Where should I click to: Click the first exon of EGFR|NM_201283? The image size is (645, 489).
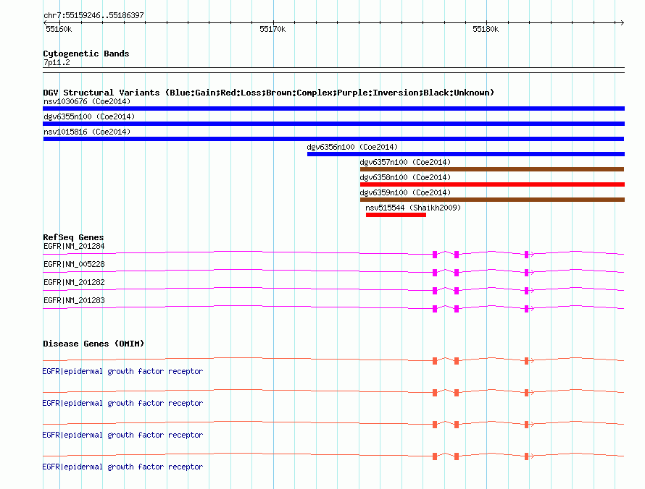[x=435, y=309]
